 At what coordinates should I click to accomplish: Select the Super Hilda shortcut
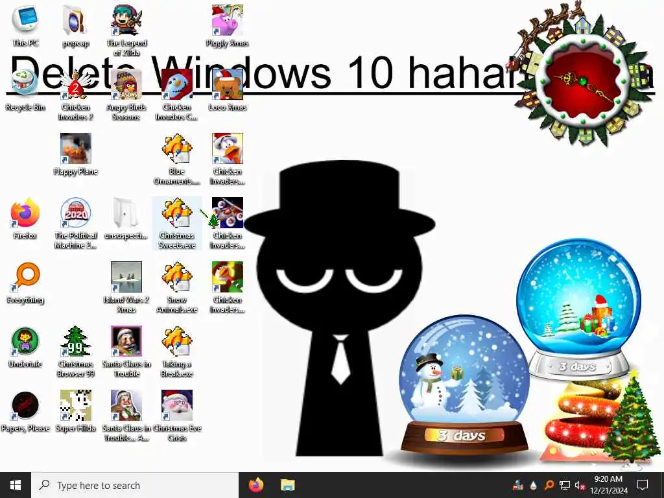[x=75, y=412]
